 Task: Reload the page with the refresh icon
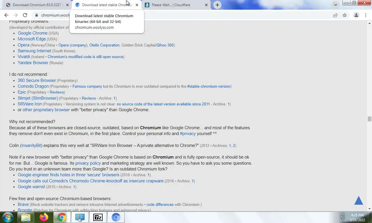coord(25,15)
